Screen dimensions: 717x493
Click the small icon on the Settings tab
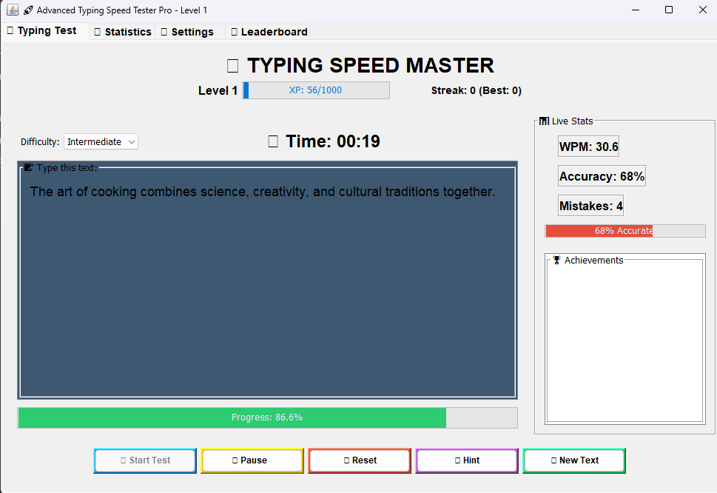[x=162, y=31]
